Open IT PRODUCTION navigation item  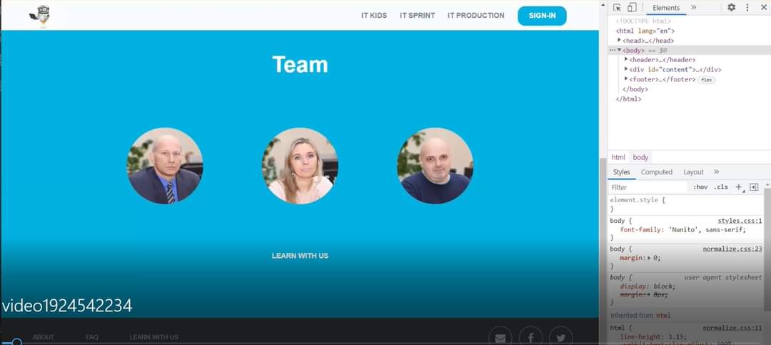click(476, 16)
